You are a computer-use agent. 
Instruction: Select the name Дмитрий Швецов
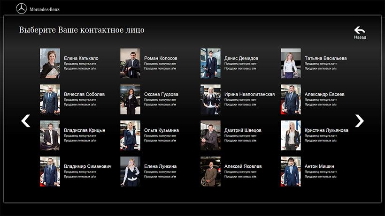pos(243,130)
